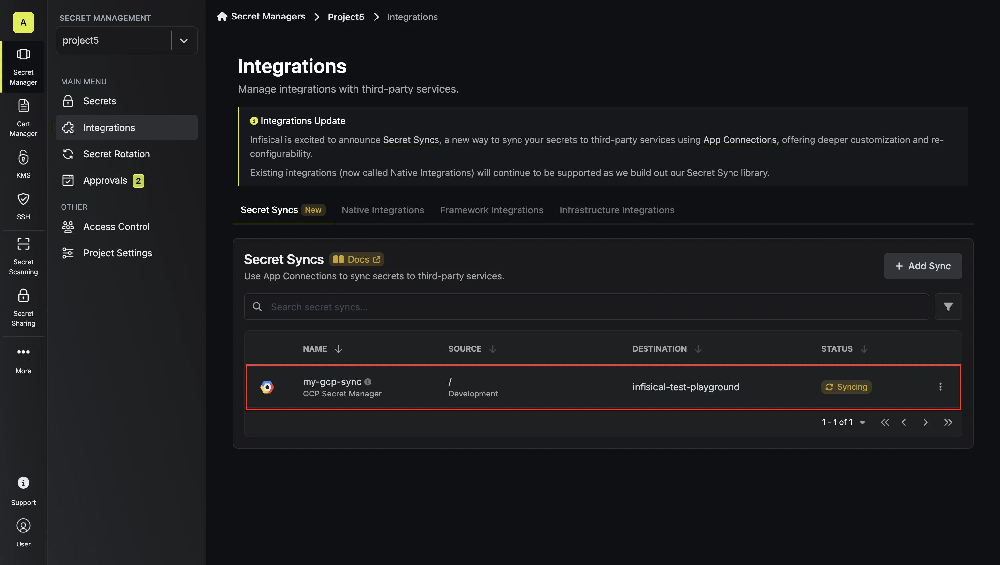Open Access Control settings
The image size is (1000, 565).
coord(127,227)
